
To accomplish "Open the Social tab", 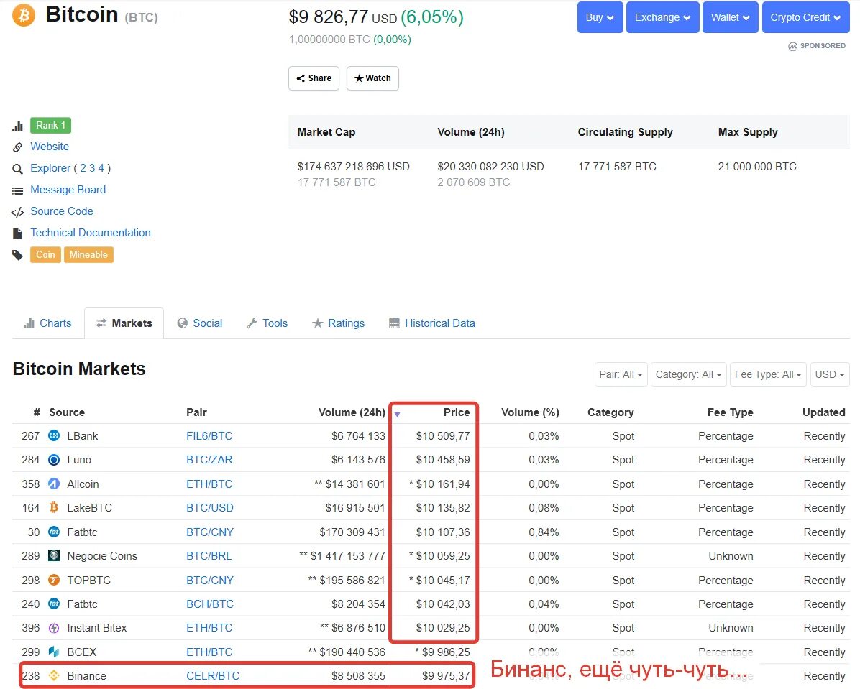I will click(200, 323).
